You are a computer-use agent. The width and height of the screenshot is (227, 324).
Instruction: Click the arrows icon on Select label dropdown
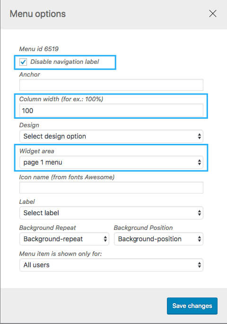click(x=199, y=213)
